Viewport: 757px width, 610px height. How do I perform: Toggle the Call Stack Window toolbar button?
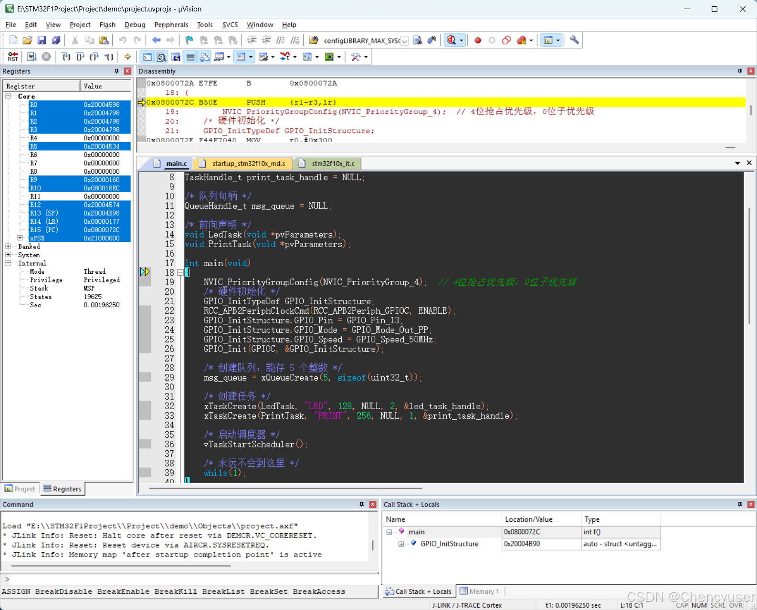pyautogui.click(x=205, y=57)
